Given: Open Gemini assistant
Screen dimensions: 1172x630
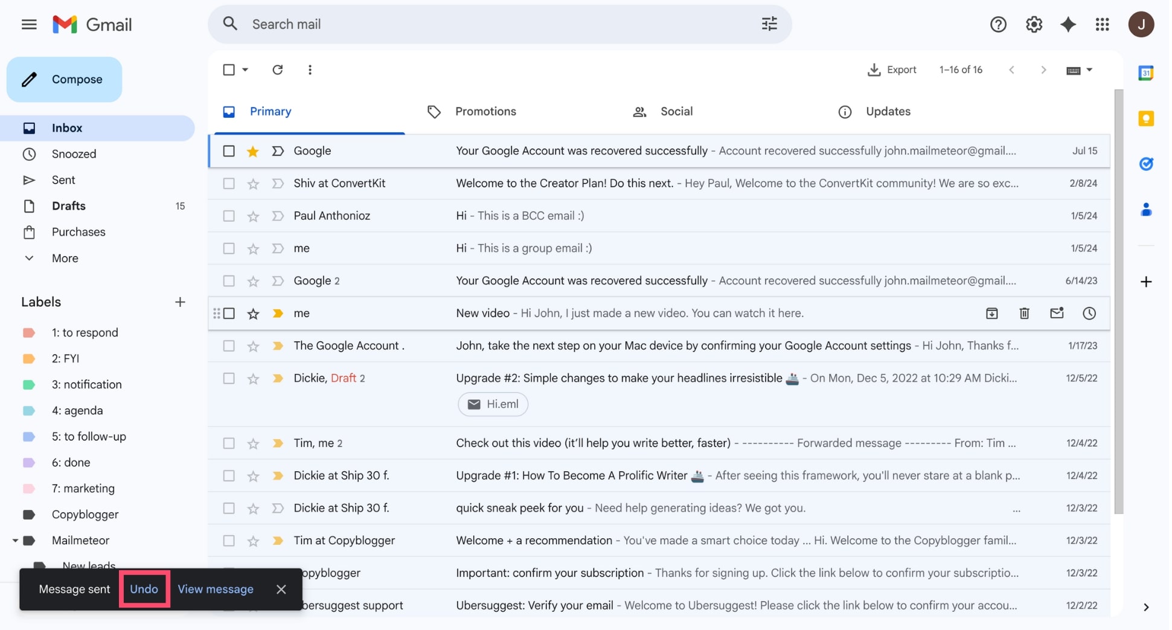Looking at the screenshot, I should 1068,24.
